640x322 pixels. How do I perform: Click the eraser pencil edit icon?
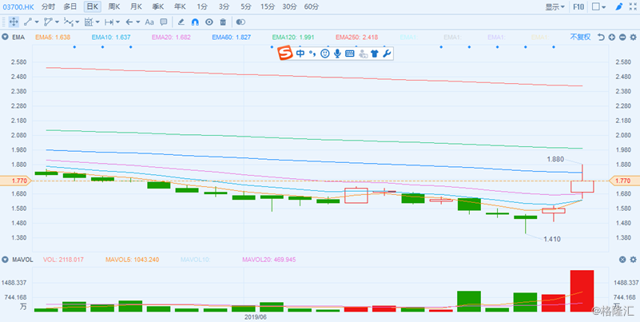pyautogui.click(x=181, y=22)
